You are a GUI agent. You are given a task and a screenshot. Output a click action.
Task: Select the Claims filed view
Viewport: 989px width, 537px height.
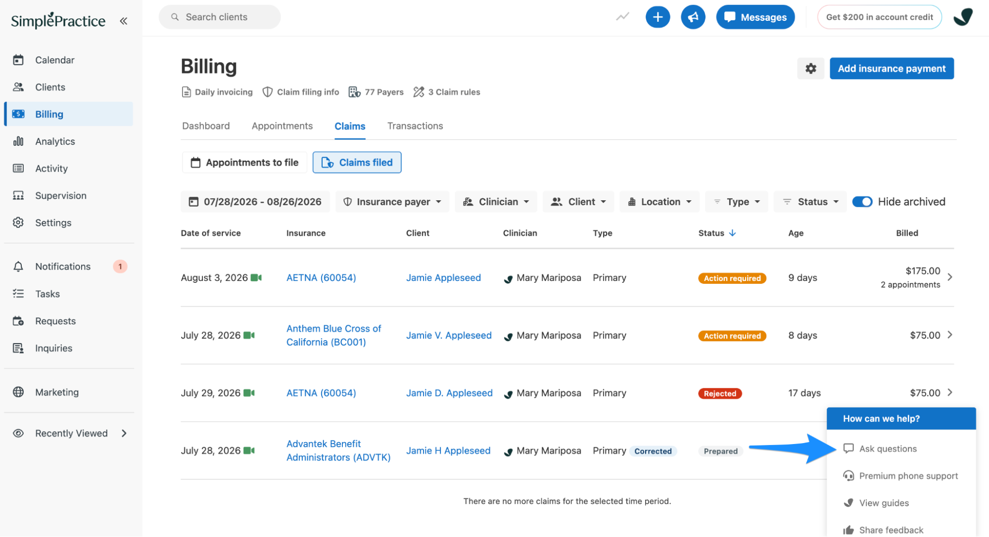tap(357, 163)
